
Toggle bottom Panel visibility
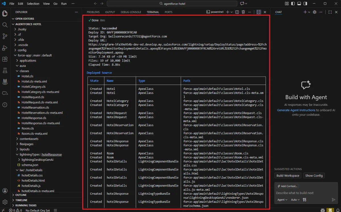(x=299, y=4)
